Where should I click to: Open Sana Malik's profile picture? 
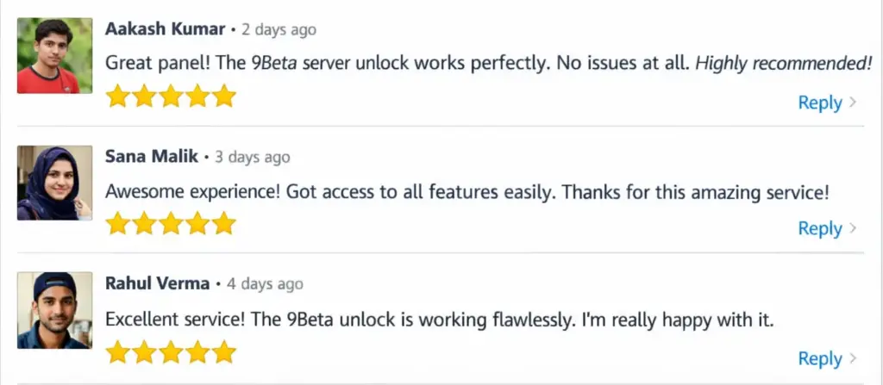tap(54, 183)
